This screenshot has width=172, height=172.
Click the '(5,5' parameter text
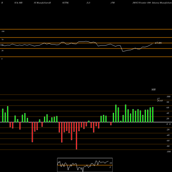[88, 3]
